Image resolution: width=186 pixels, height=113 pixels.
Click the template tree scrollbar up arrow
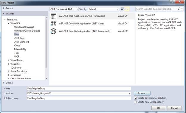pos(46,18)
